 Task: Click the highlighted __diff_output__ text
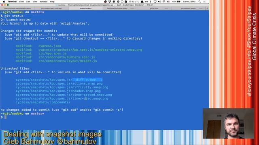[x=87, y=80]
